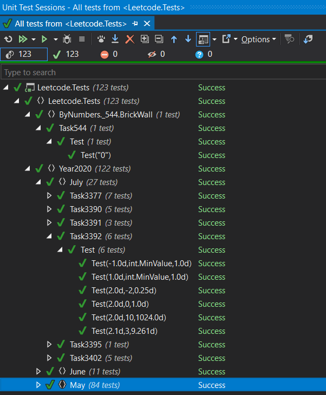This screenshot has height=395, width=326.
Task: Click the blue down arrow Next test icon
Action: click(x=188, y=39)
